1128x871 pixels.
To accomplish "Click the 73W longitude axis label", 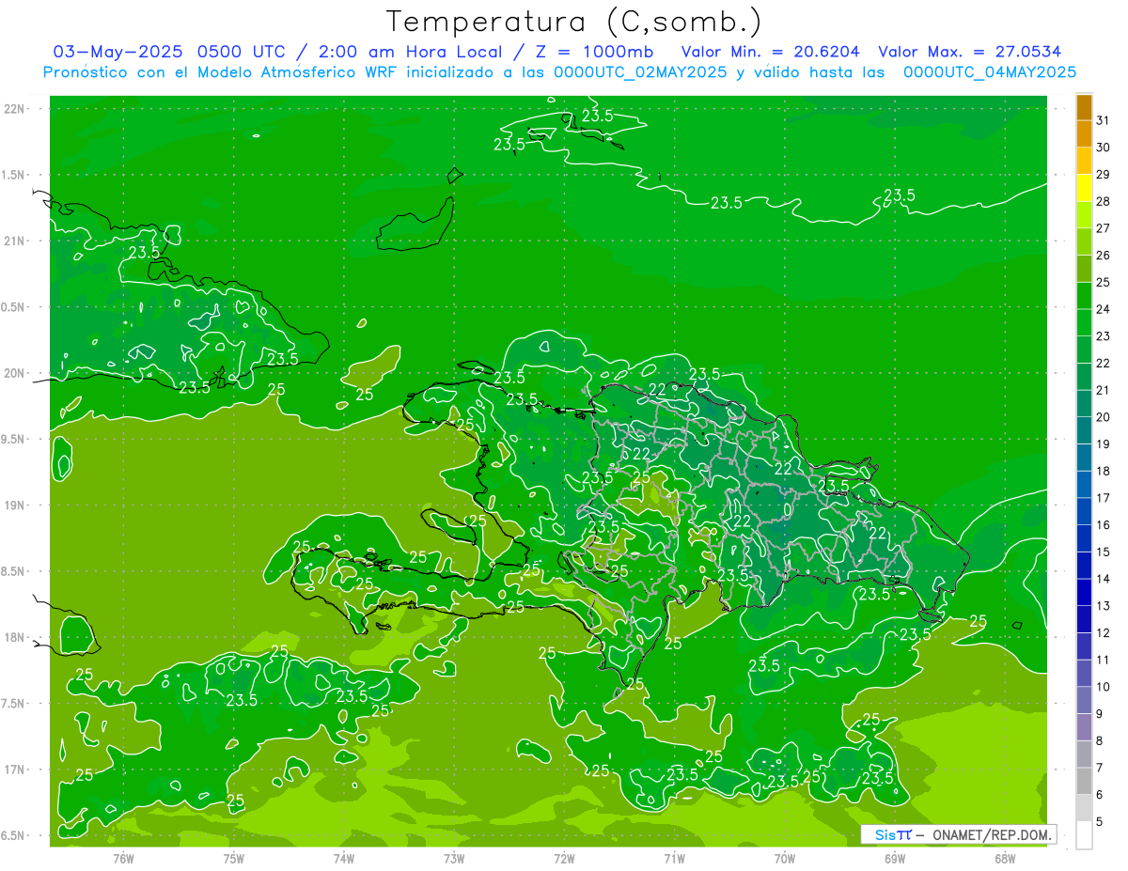I will point(454,858).
